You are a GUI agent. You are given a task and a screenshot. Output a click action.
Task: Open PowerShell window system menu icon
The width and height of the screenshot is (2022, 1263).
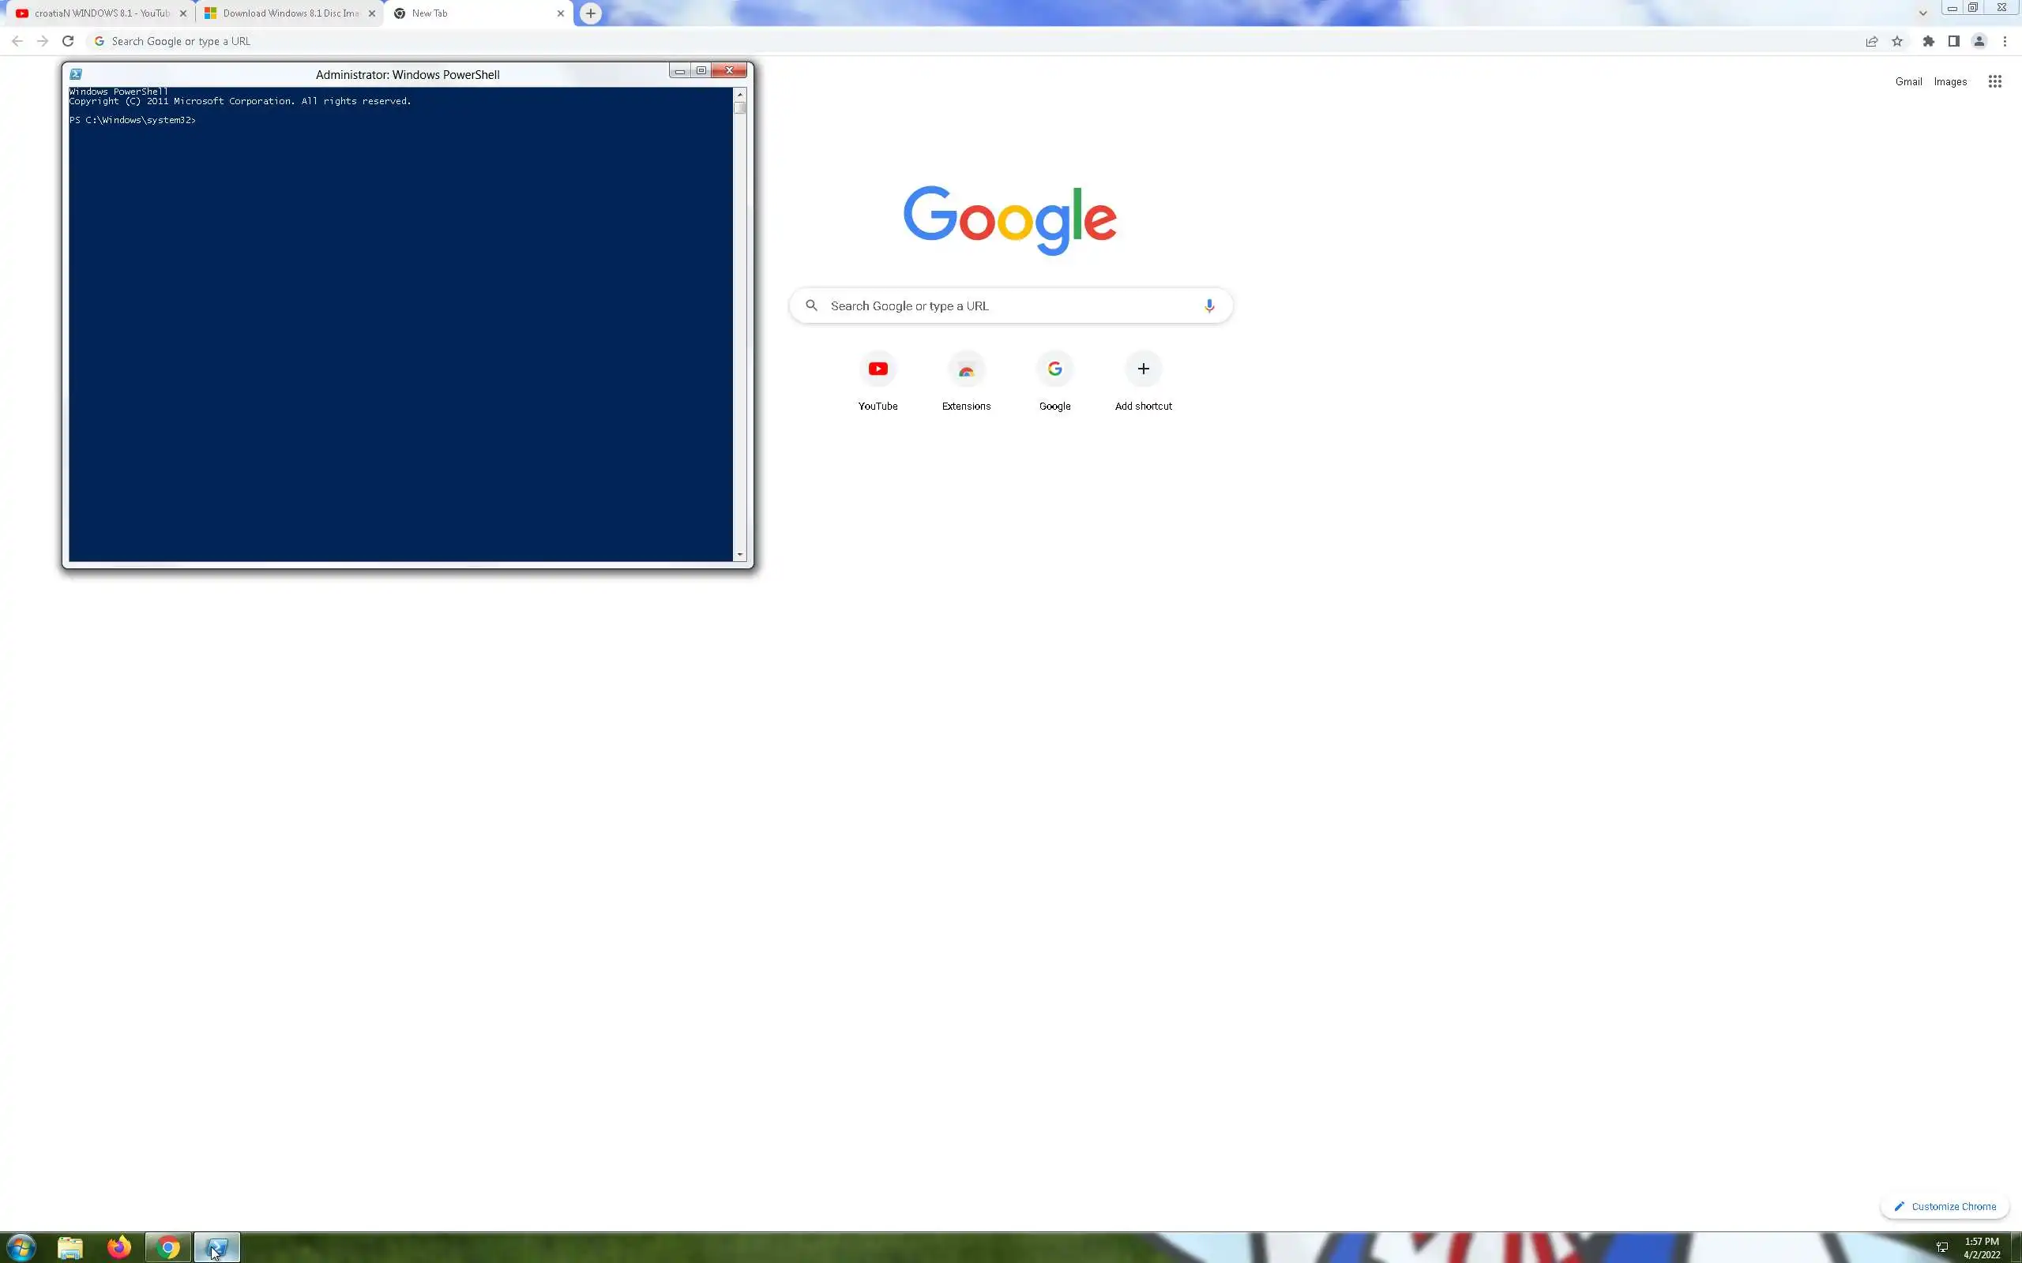[x=76, y=74]
